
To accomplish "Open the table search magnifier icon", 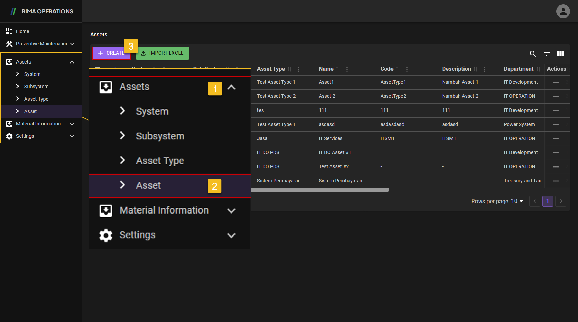I will [533, 54].
